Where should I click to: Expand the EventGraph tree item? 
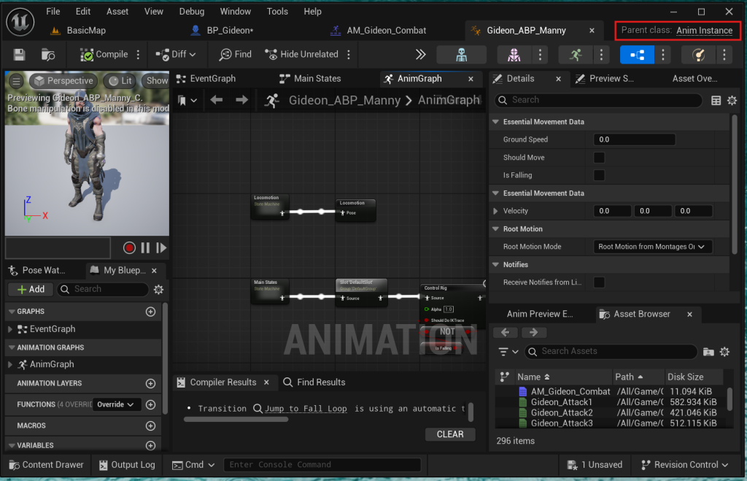click(x=10, y=329)
